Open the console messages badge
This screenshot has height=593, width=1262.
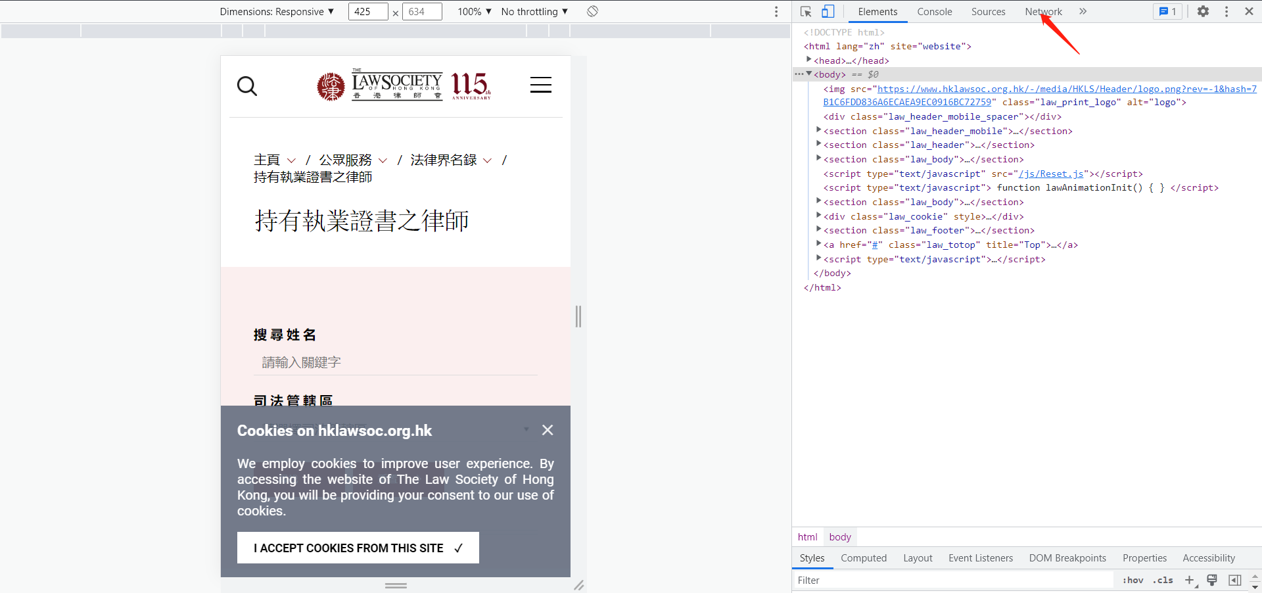tap(1167, 11)
